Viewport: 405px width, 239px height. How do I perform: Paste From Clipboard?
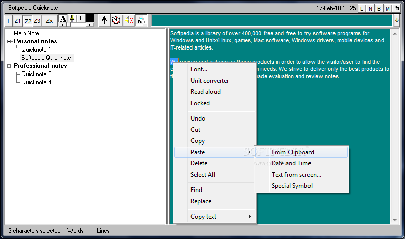[x=301, y=152]
